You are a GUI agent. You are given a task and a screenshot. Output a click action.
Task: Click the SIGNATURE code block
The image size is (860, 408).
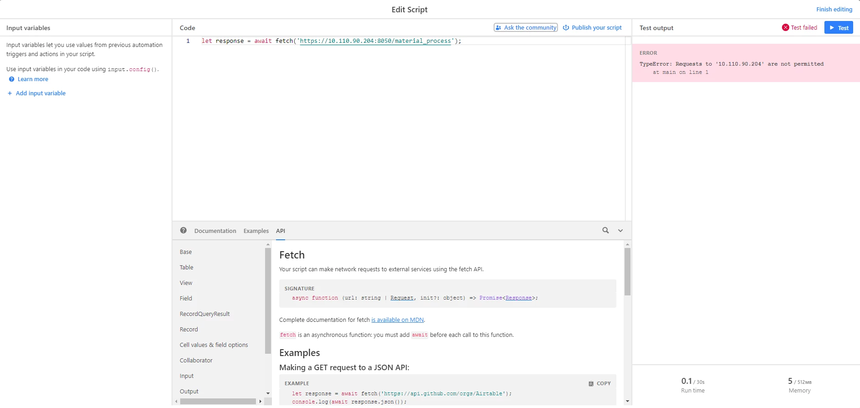tap(448, 294)
